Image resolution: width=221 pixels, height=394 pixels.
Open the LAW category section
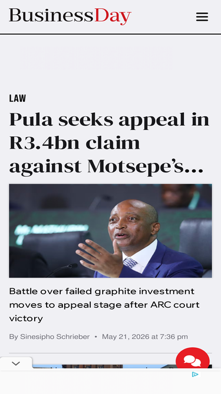tap(18, 98)
